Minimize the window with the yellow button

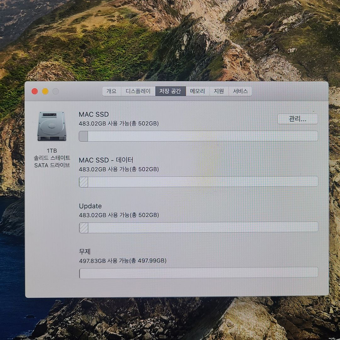pos(45,91)
